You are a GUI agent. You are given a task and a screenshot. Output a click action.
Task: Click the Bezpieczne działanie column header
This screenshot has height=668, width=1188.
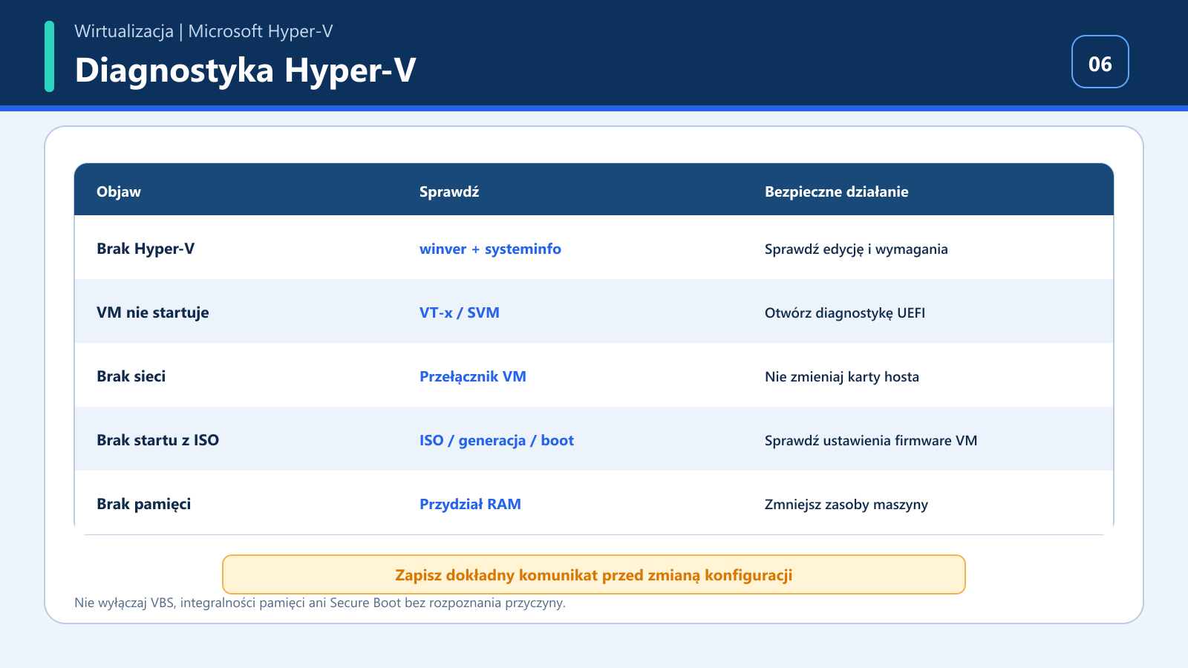coord(837,191)
